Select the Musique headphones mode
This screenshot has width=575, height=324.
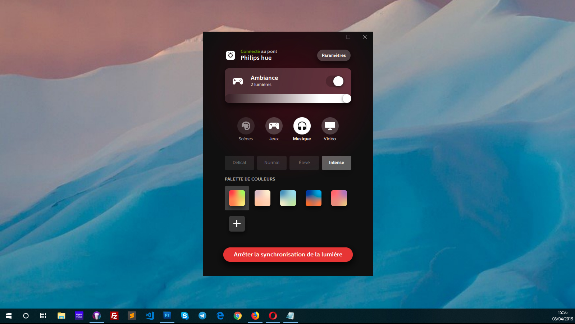pyautogui.click(x=302, y=126)
